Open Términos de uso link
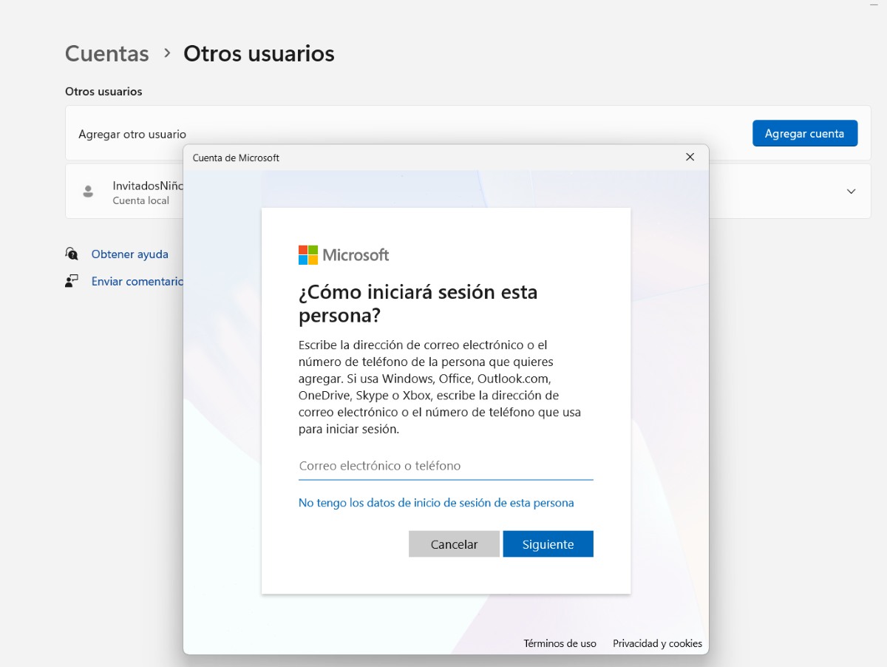This screenshot has width=887, height=667. click(x=560, y=643)
